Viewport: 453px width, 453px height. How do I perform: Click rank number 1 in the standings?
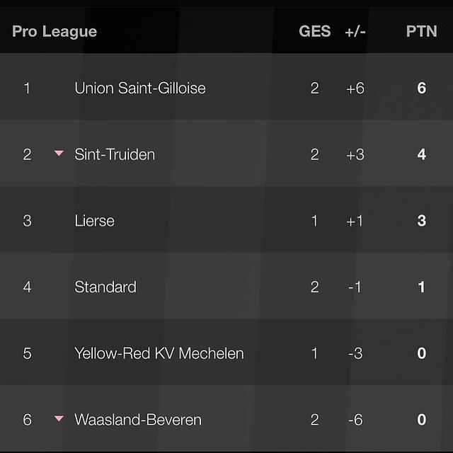(x=27, y=88)
